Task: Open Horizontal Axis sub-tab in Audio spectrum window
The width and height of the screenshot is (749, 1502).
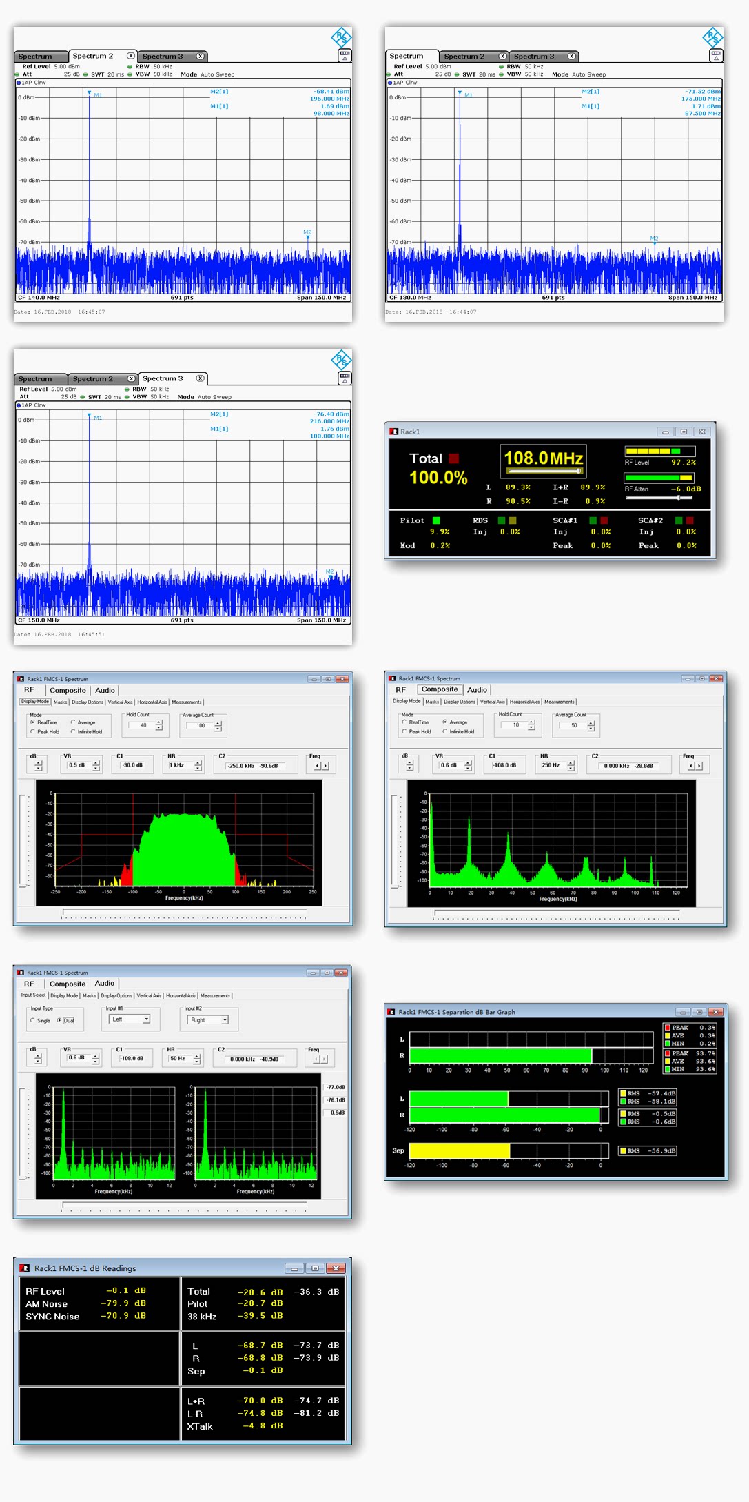Action: [x=180, y=995]
